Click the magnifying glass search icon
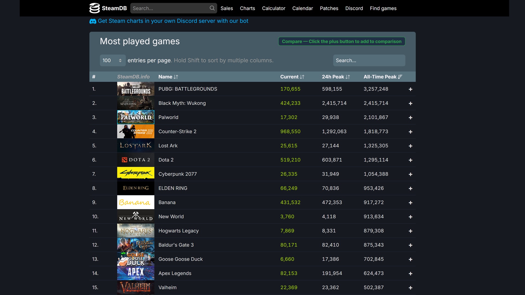Screen dimensions: 525x295 212,8
